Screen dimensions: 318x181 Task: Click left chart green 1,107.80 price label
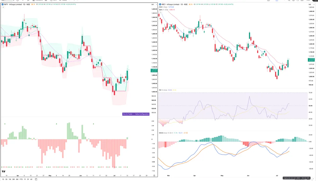click(154, 70)
